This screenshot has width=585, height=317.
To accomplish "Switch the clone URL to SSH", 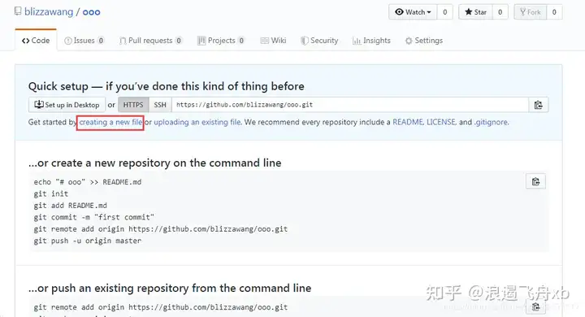I will pyautogui.click(x=160, y=105).
